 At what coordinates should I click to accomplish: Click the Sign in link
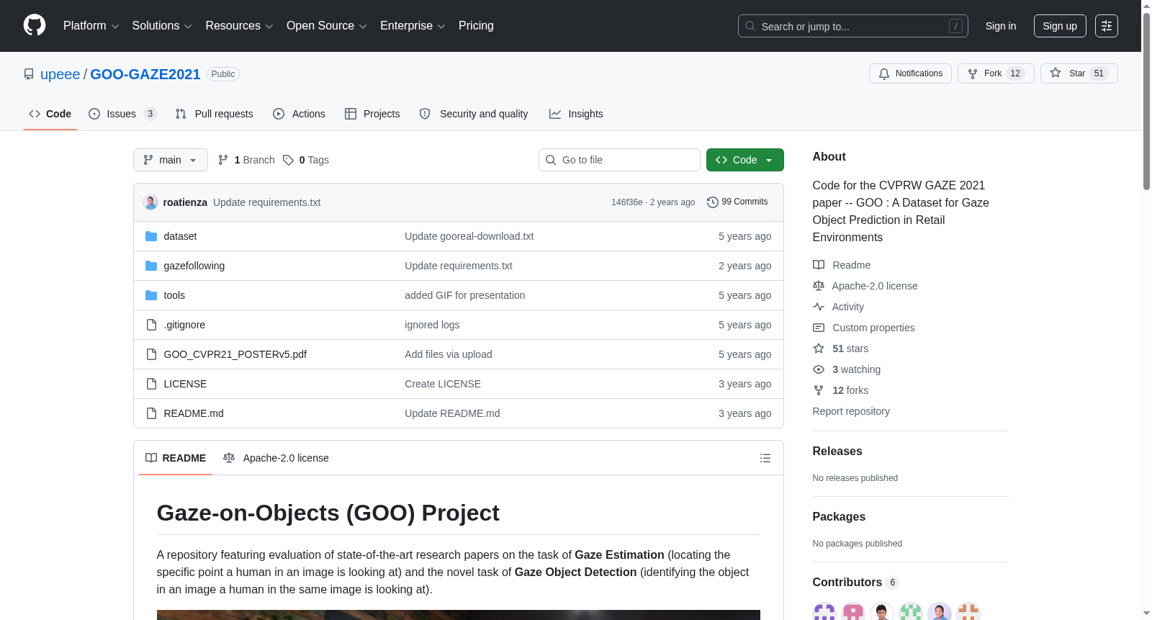(x=1001, y=26)
